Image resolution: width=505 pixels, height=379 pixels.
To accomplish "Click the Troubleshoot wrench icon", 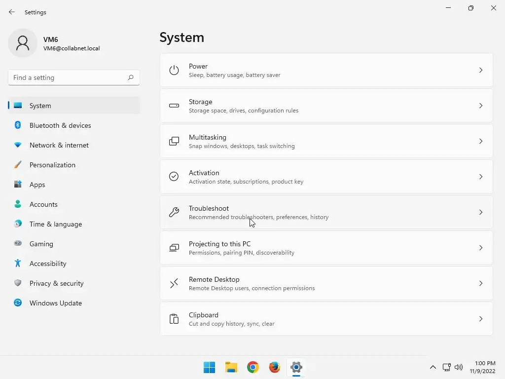I will pyautogui.click(x=174, y=212).
